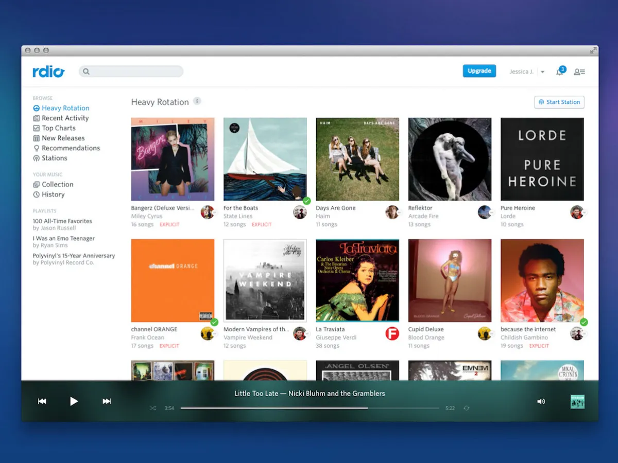Skip to the next track
Screen dimensions: 618x463
click(x=106, y=401)
